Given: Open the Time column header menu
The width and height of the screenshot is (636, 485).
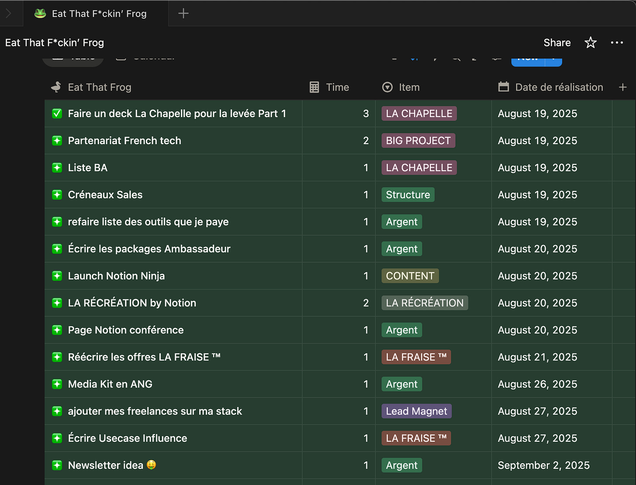Looking at the screenshot, I should click(339, 87).
